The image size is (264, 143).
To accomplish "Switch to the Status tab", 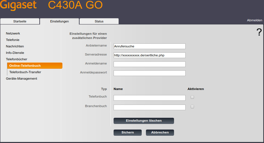I will [x=99, y=21].
